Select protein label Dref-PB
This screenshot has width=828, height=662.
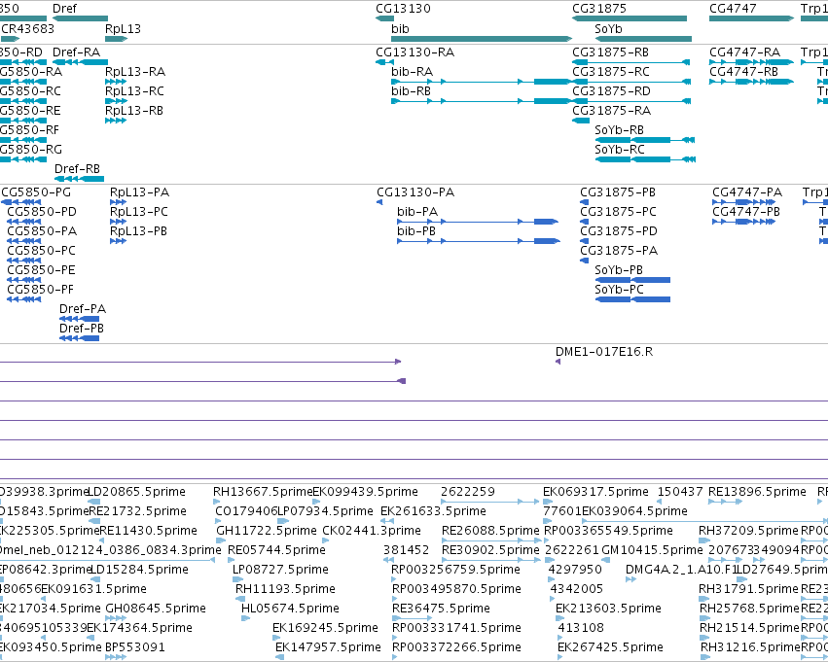82,329
